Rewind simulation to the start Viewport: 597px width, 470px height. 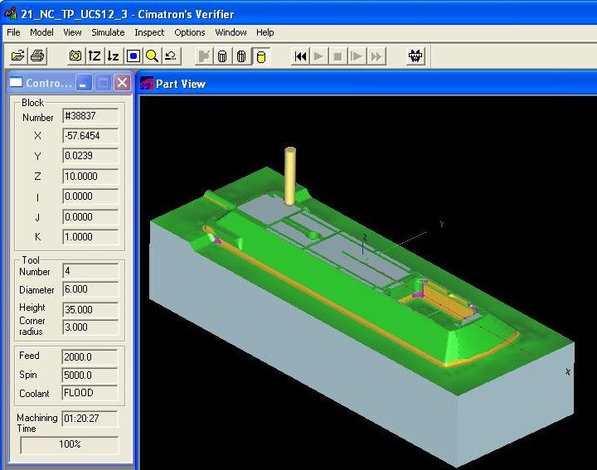(300, 56)
